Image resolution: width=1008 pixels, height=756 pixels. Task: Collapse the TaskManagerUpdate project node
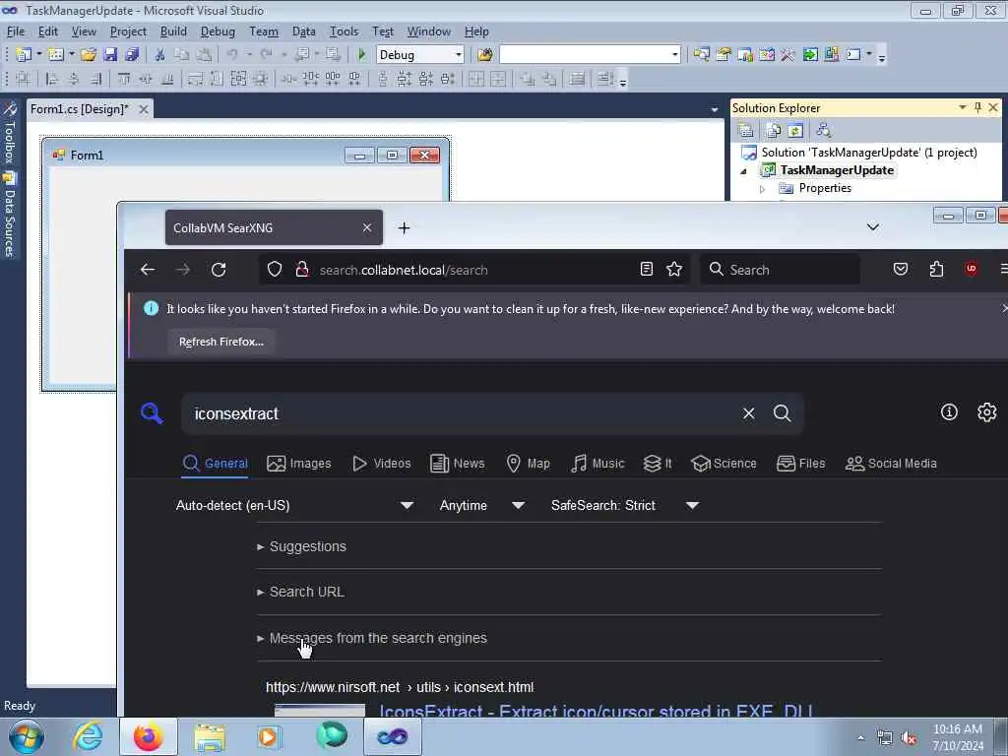pos(743,171)
